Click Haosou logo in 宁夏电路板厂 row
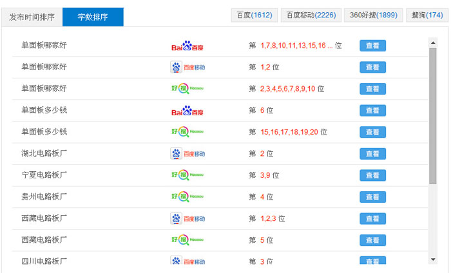 click(x=187, y=174)
